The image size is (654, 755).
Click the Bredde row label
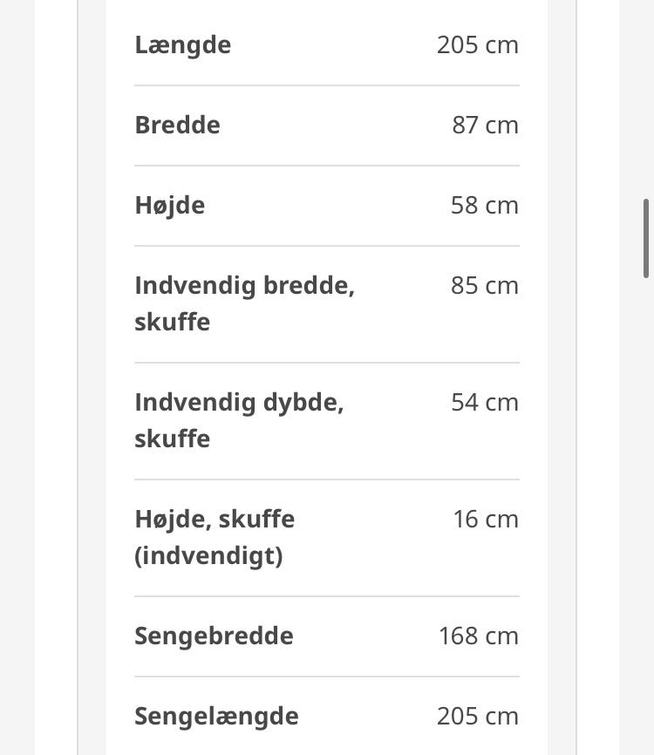tap(177, 126)
